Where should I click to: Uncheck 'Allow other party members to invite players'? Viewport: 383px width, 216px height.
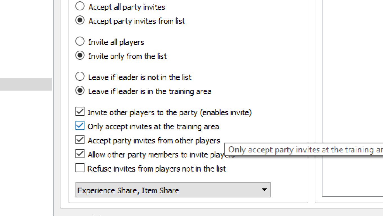tap(80, 154)
